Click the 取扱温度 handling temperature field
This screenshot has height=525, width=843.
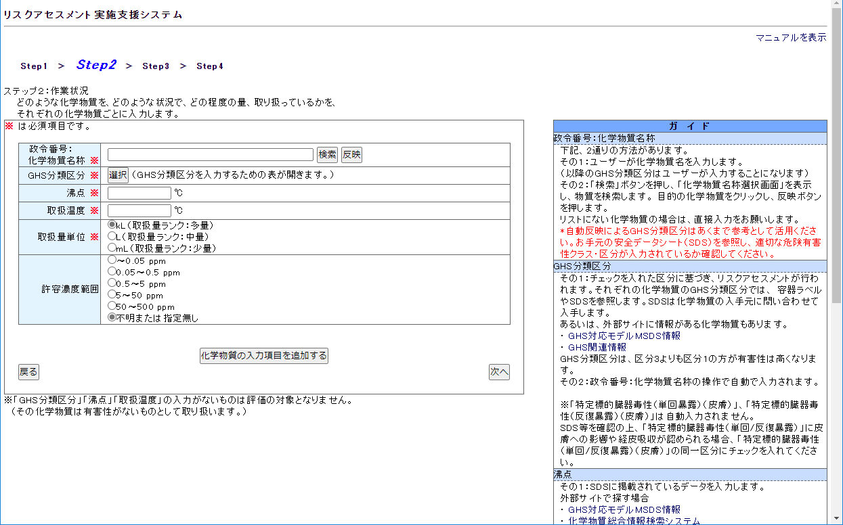point(139,210)
